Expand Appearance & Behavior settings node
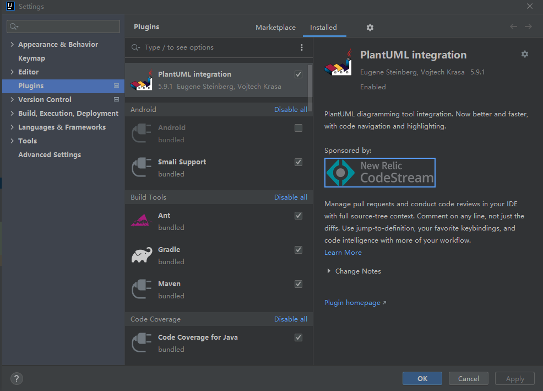 [x=12, y=45]
